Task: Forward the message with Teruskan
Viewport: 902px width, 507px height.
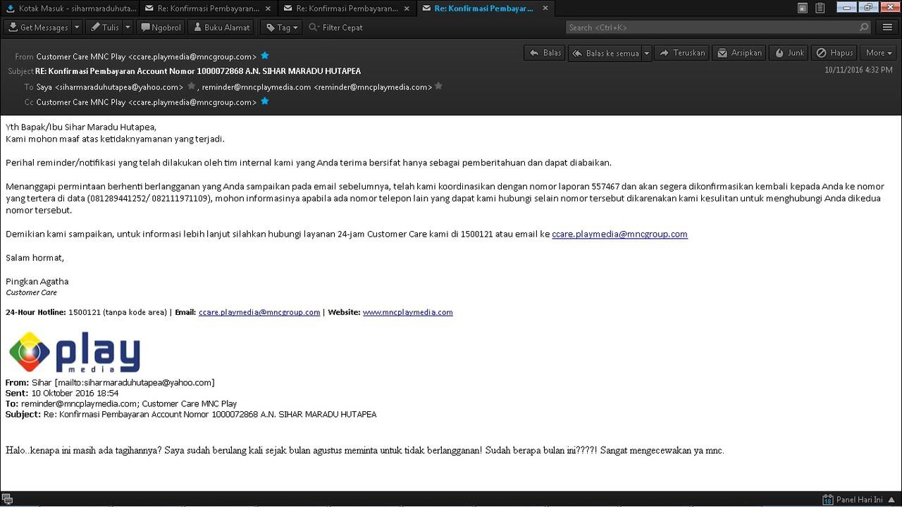Action: pyautogui.click(x=682, y=53)
